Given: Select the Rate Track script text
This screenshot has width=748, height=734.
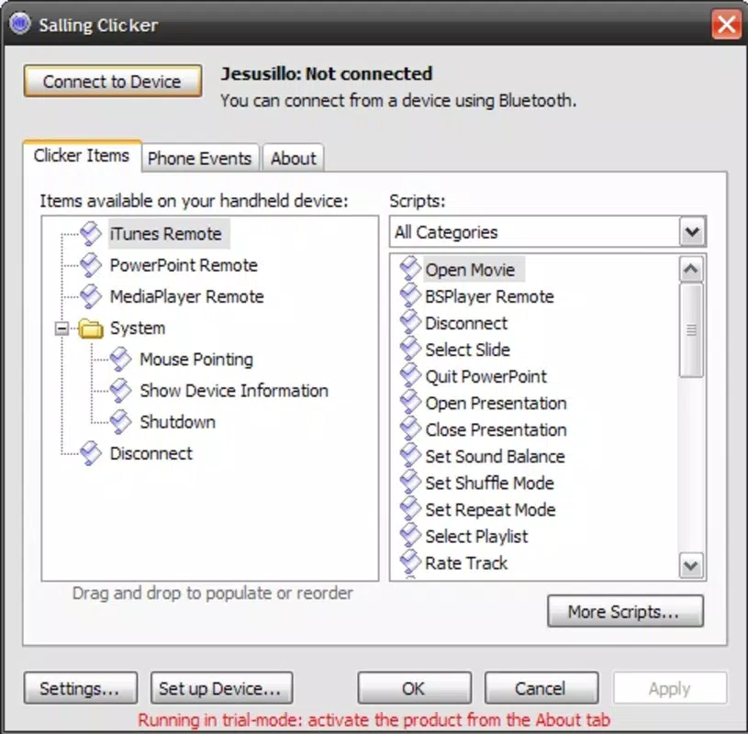Looking at the screenshot, I should pyautogui.click(x=466, y=563).
